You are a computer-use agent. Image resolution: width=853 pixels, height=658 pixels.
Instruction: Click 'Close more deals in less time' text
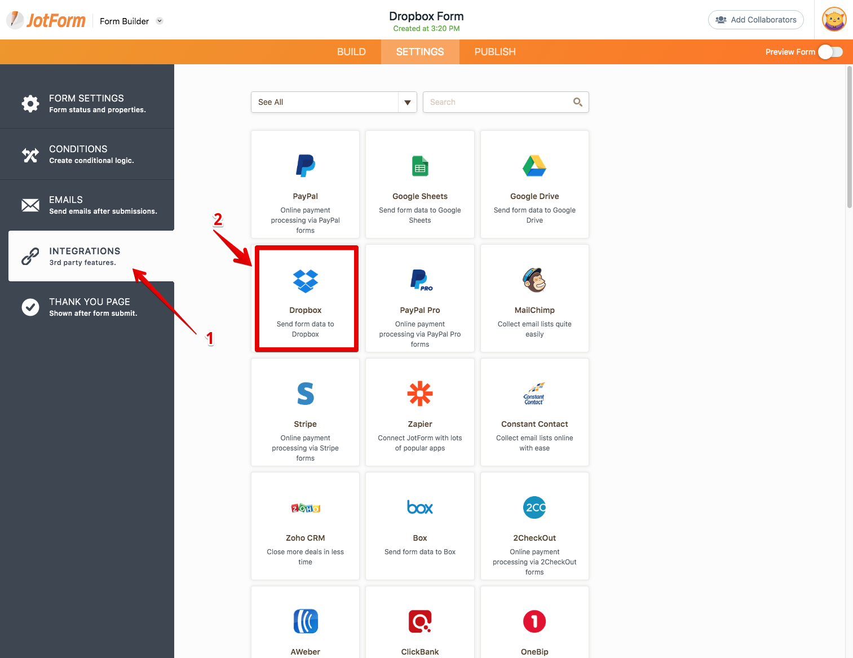(306, 557)
